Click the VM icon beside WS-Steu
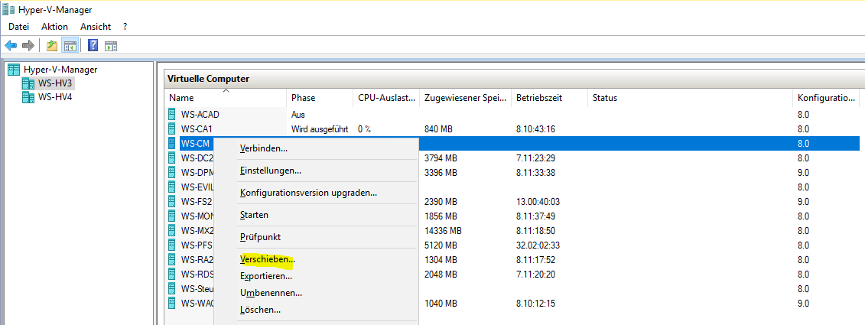The width and height of the screenshot is (865, 325). point(173,288)
